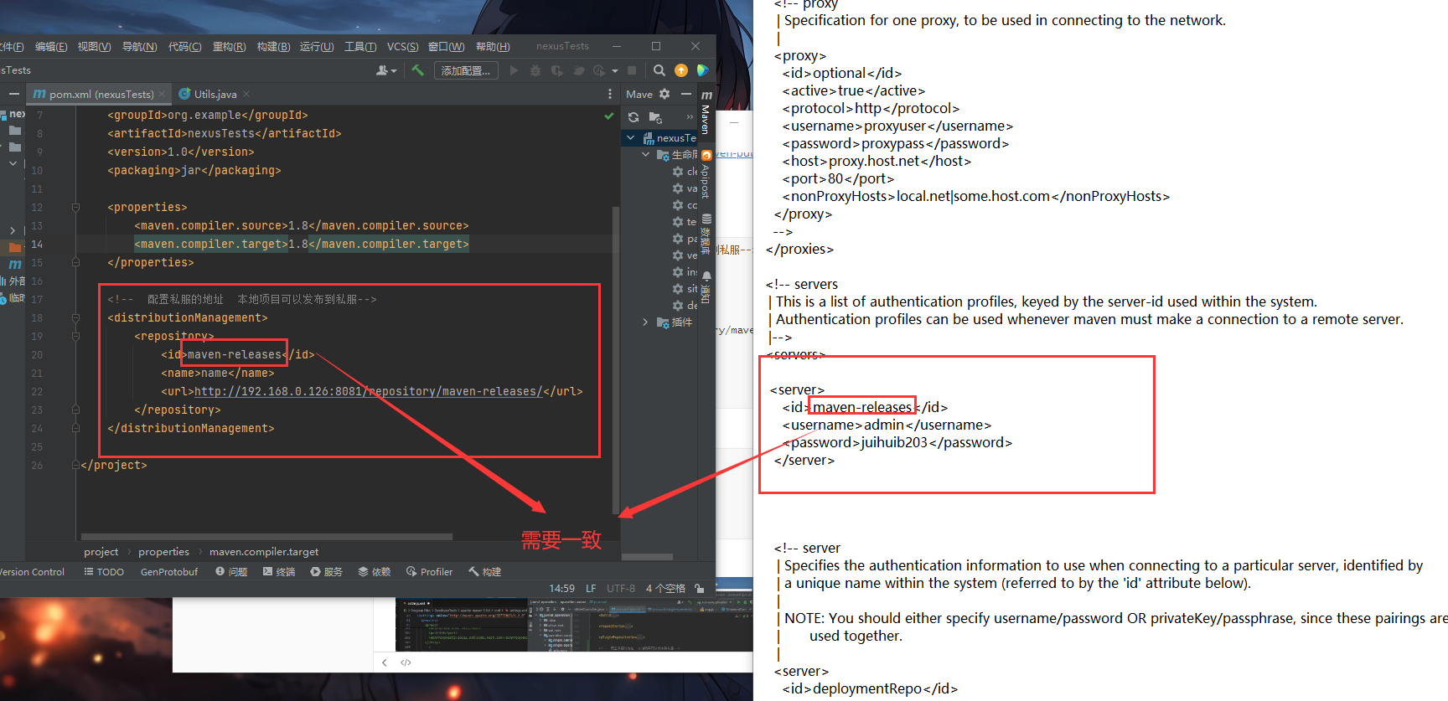Click the 添加配置 Add Configuration button

point(466,70)
